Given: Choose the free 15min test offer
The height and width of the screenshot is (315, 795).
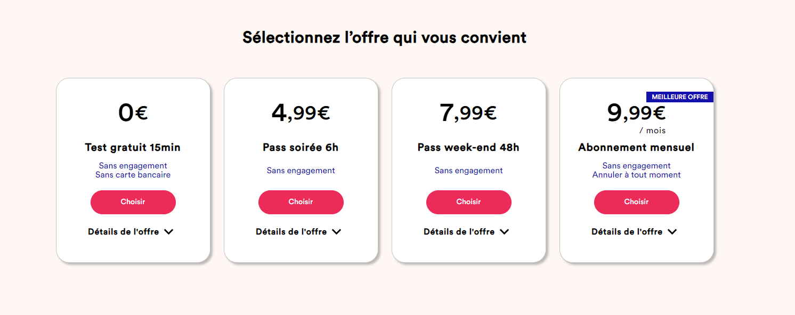Looking at the screenshot, I should coord(133,202).
